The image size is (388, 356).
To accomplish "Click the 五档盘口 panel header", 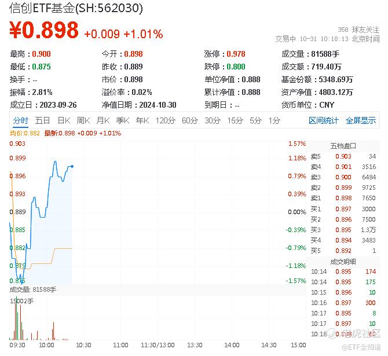I will coord(343,145).
